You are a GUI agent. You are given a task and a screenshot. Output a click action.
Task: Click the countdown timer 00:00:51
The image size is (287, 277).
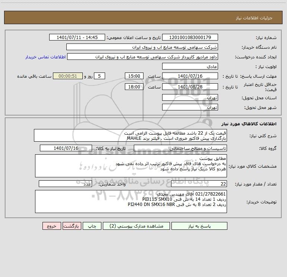[68, 76]
